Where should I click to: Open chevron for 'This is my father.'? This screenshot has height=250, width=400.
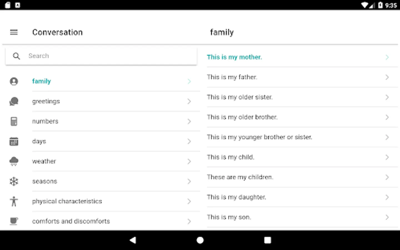tap(387, 77)
